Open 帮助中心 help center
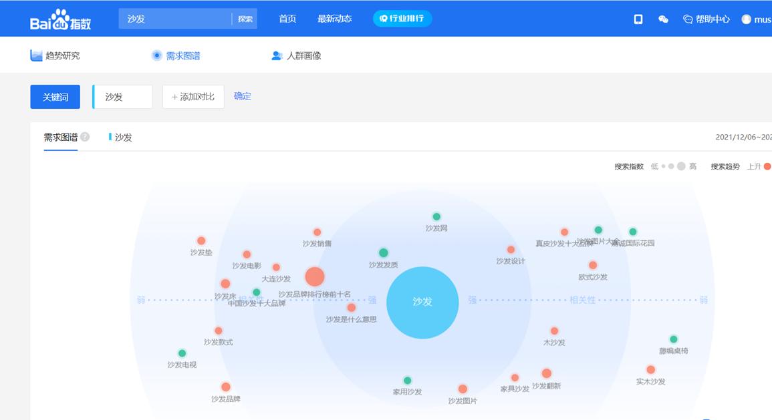The image size is (772, 420). coord(706,19)
